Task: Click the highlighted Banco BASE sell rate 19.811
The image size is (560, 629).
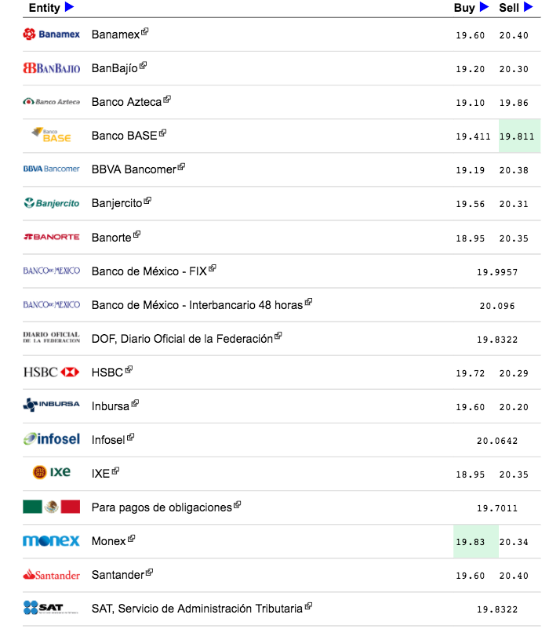Action: (x=517, y=136)
